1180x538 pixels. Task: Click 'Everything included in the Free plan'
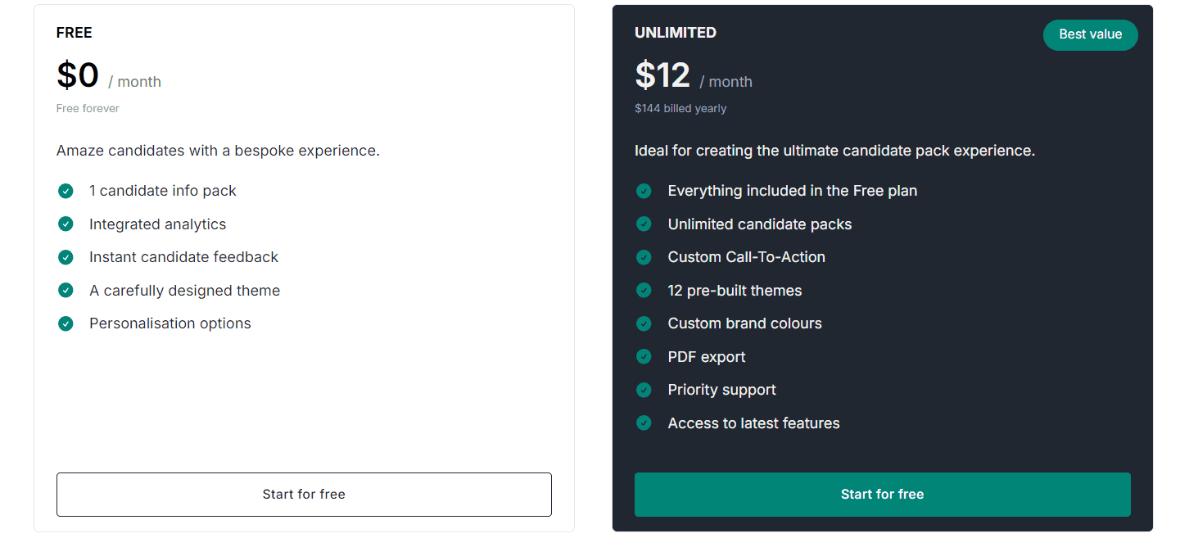(792, 191)
